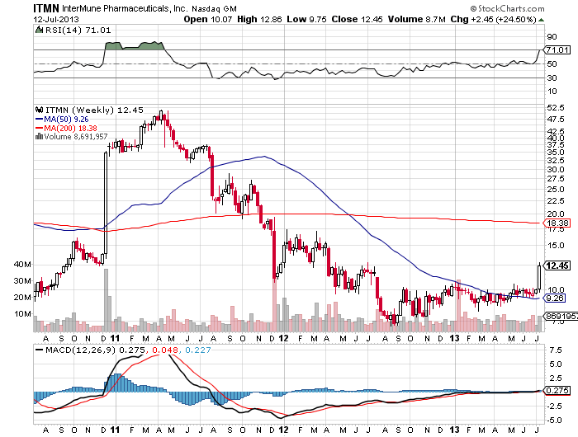
Task: Click the boxed 12.45 last price tag
Action: (557, 265)
